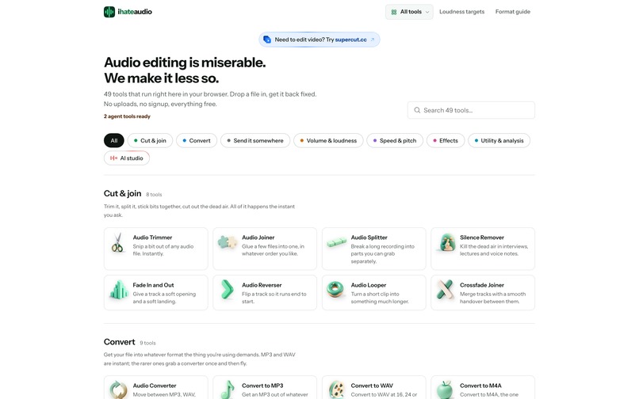Click the grid icon in All tools button
This screenshot has width=639, height=399.
pyautogui.click(x=394, y=12)
